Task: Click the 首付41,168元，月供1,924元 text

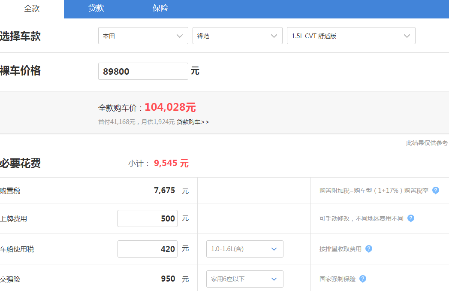Action: coord(136,122)
